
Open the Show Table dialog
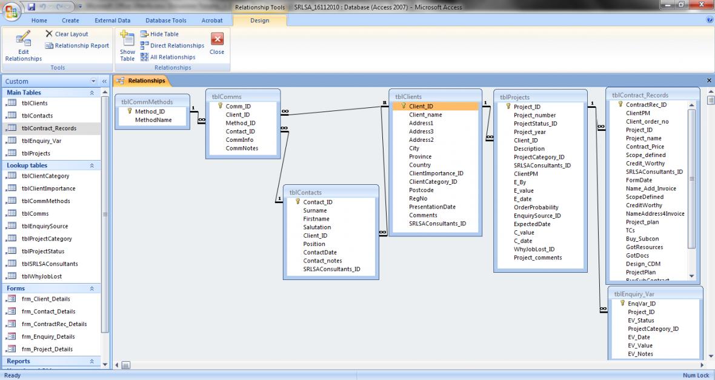tap(127, 47)
